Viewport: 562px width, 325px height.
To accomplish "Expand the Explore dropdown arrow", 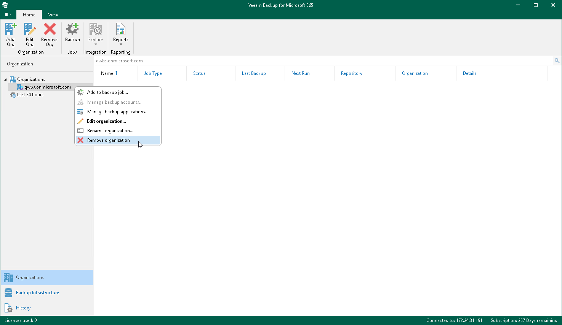I will (x=96, y=44).
